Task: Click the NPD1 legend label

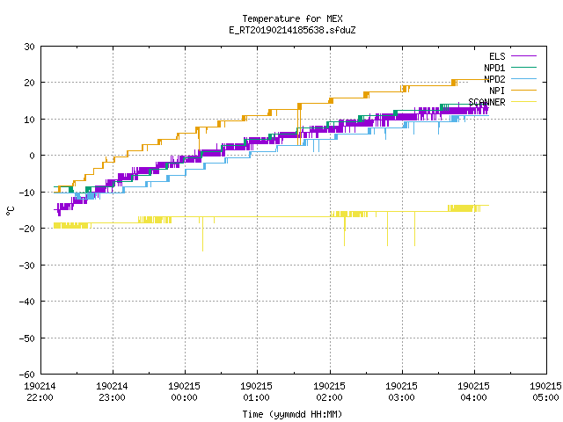Action: [494, 68]
